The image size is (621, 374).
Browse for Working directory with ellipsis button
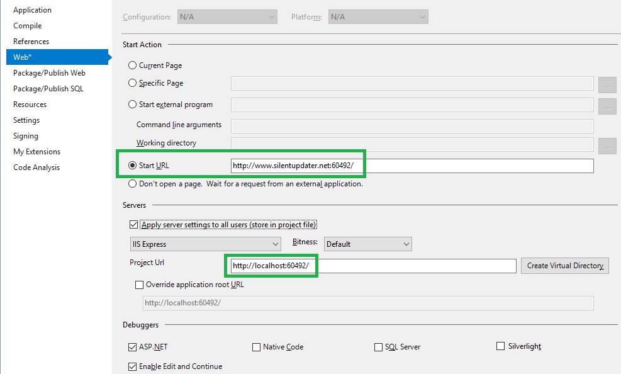pyautogui.click(x=608, y=146)
